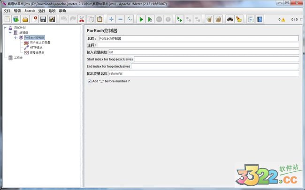Toggle Add "_" before number checkbox
305x190 pixels.
click(90, 81)
